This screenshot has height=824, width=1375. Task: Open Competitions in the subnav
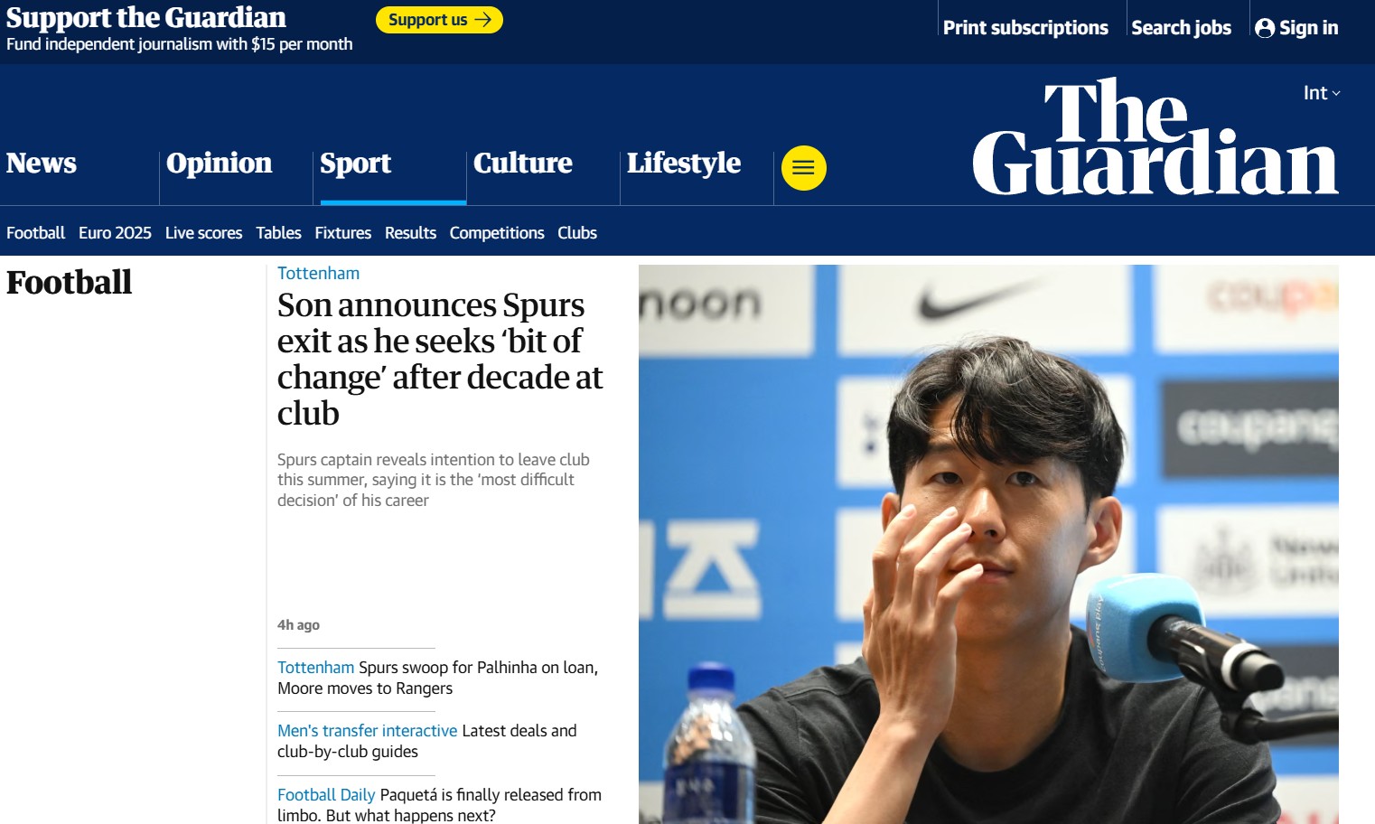coord(497,233)
